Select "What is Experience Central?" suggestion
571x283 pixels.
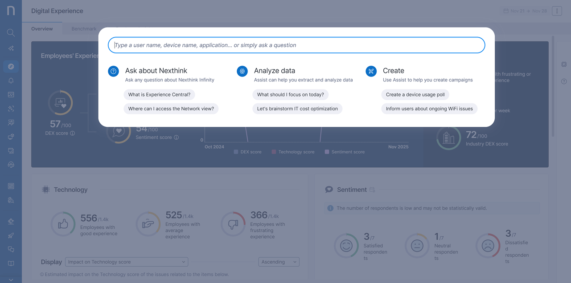click(159, 95)
